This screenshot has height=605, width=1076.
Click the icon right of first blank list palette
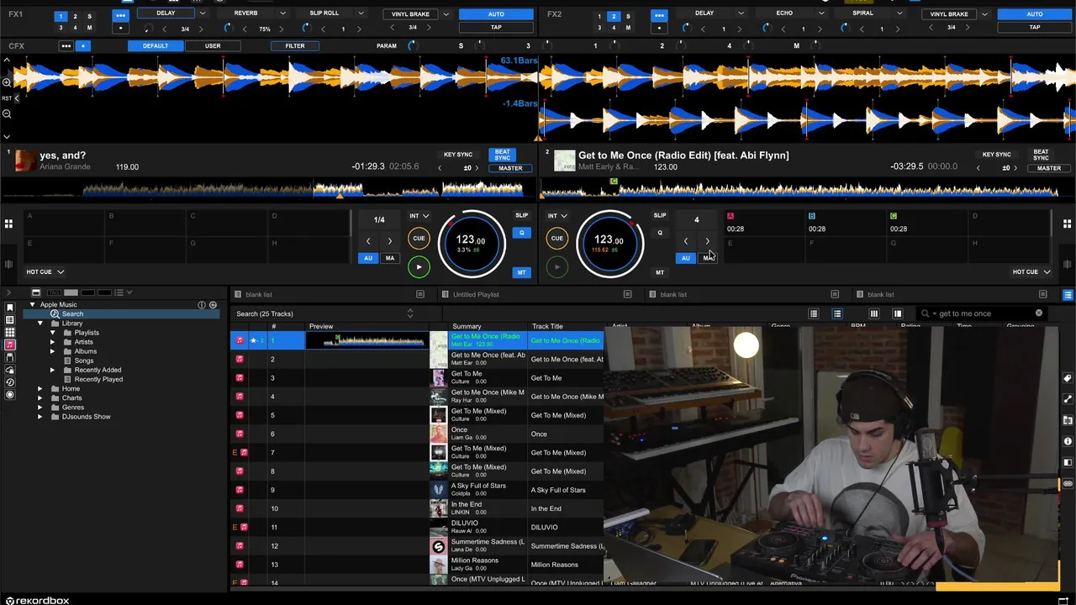(x=419, y=295)
